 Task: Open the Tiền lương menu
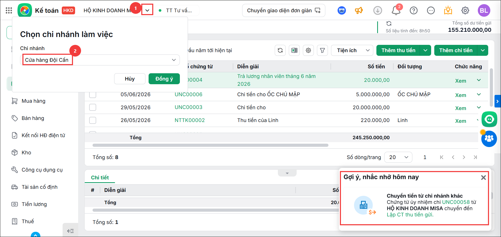pyautogui.click(x=34, y=204)
